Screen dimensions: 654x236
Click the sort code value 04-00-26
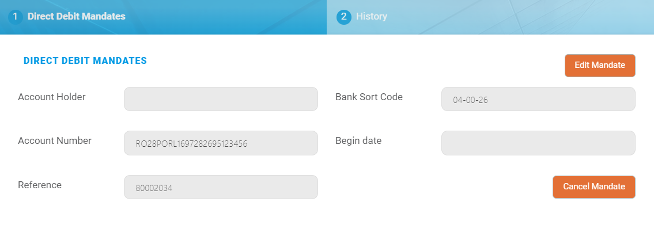470,100
